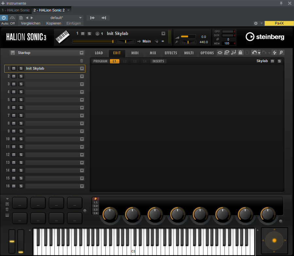294x256 pixels.
Task: Mute slot 8 in the list
Action: tap(14, 123)
